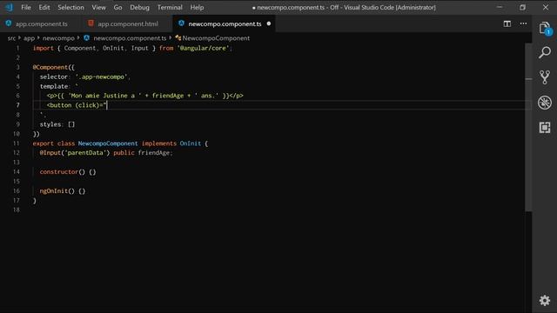557x313 pixels.
Task: Click the '.app-newcompo' selector string
Action: point(101,77)
